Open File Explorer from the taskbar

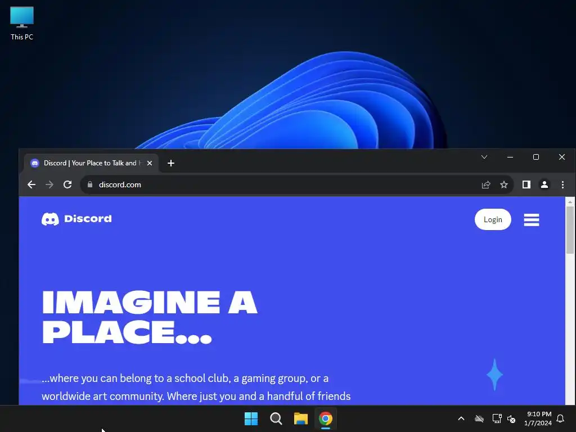pyautogui.click(x=301, y=418)
